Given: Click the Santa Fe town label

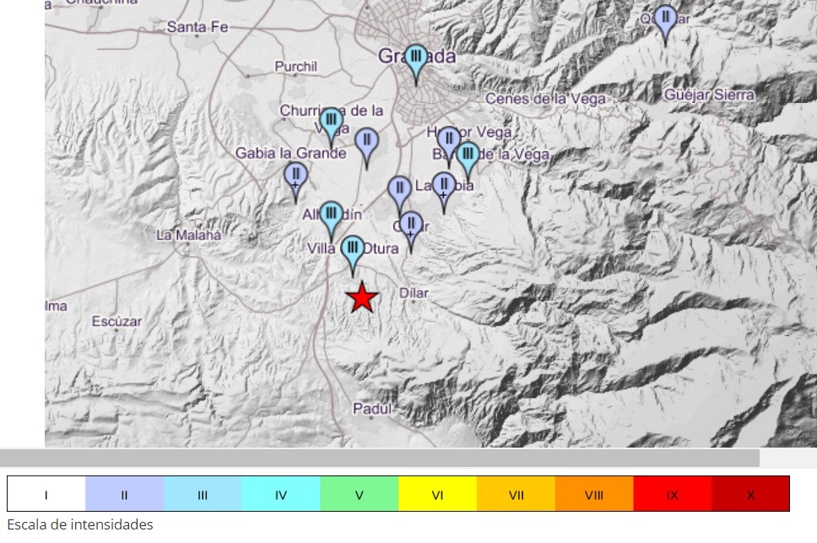Looking at the screenshot, I should point(197,27).
